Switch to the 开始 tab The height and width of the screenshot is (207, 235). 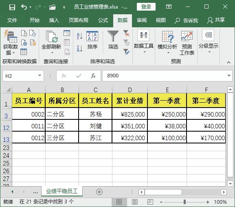(x=34, y=20)
